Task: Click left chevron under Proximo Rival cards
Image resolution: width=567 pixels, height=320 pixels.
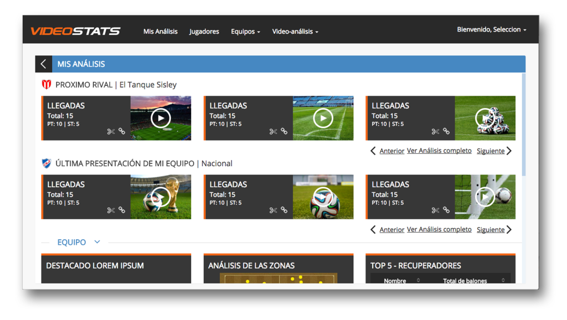Action: coord(373,151)
